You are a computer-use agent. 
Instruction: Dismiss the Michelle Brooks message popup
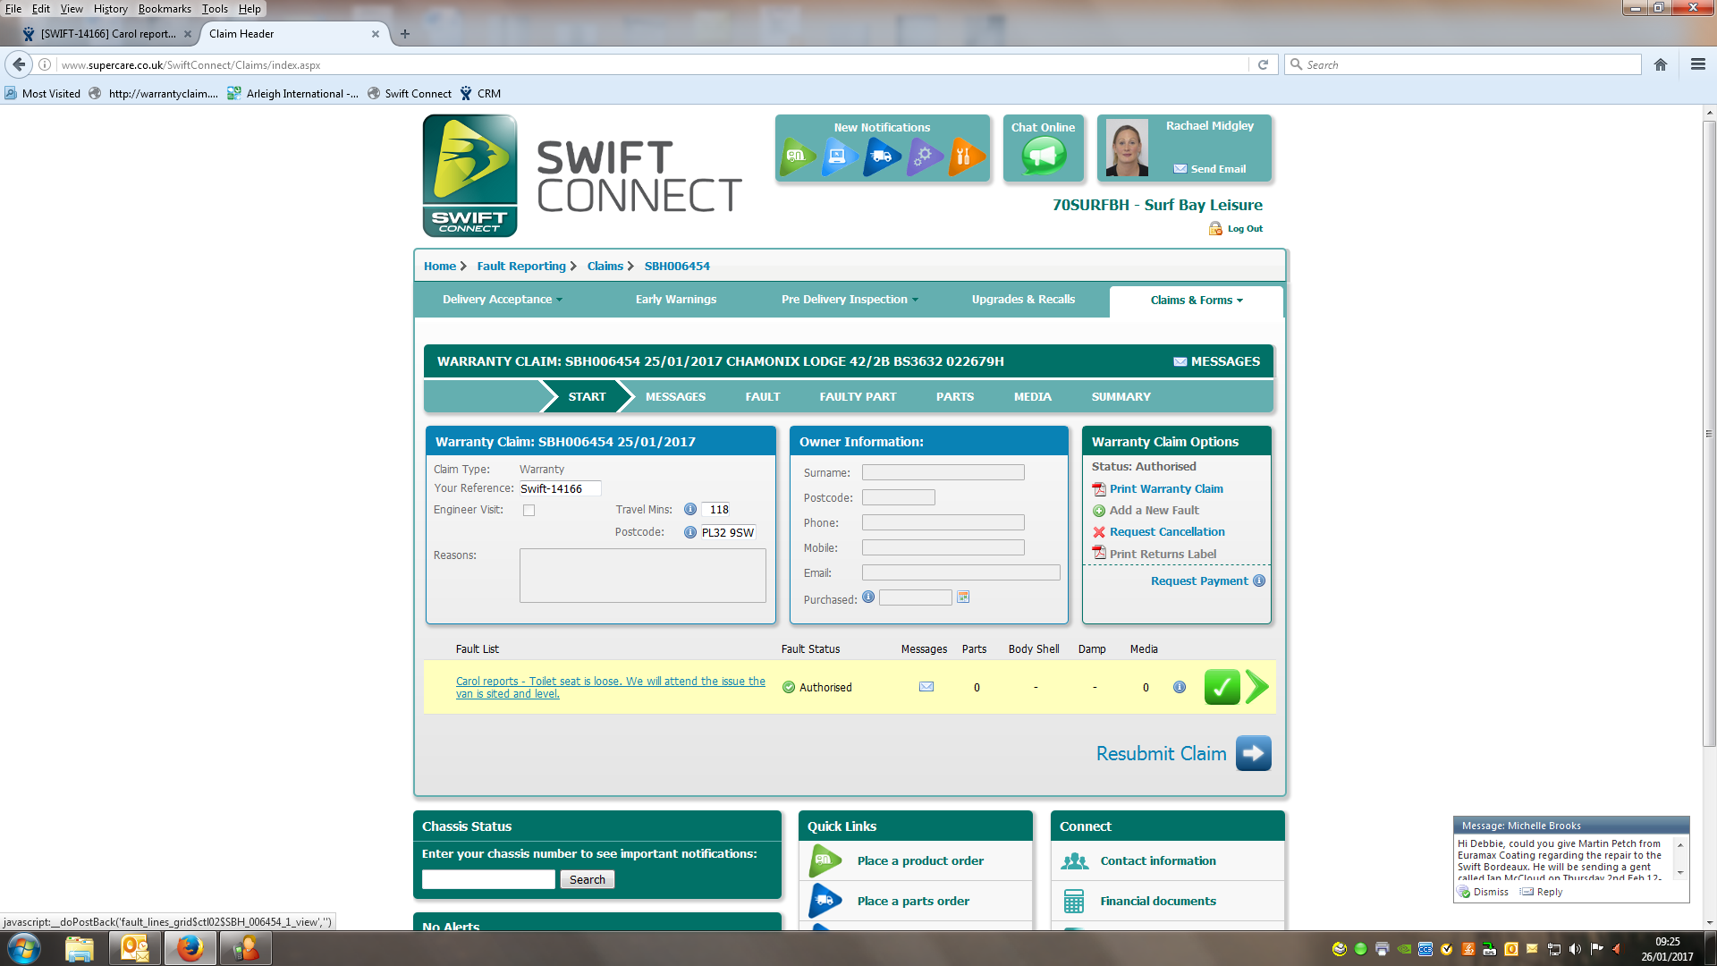click(1490, 893)
